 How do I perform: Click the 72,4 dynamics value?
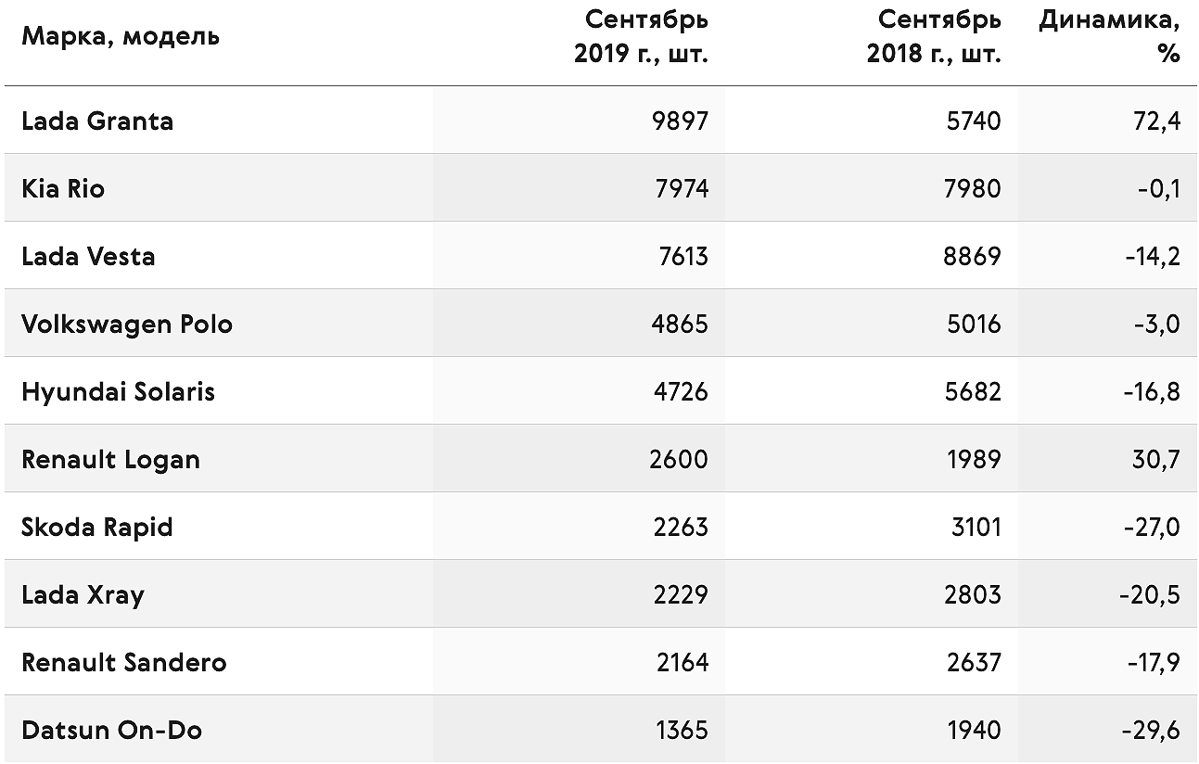(1156, 121)
